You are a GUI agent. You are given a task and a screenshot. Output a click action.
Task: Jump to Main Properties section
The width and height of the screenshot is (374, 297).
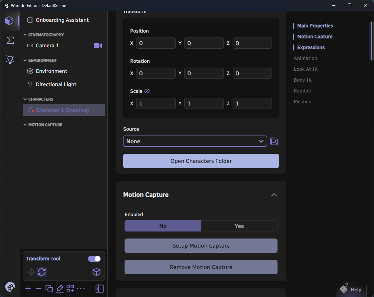tap(315, 26)
